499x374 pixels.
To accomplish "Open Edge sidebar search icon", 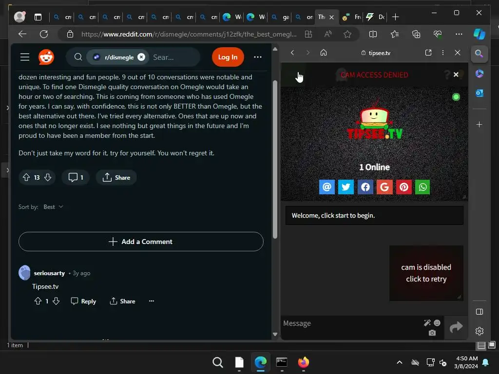I will (479, 54).
